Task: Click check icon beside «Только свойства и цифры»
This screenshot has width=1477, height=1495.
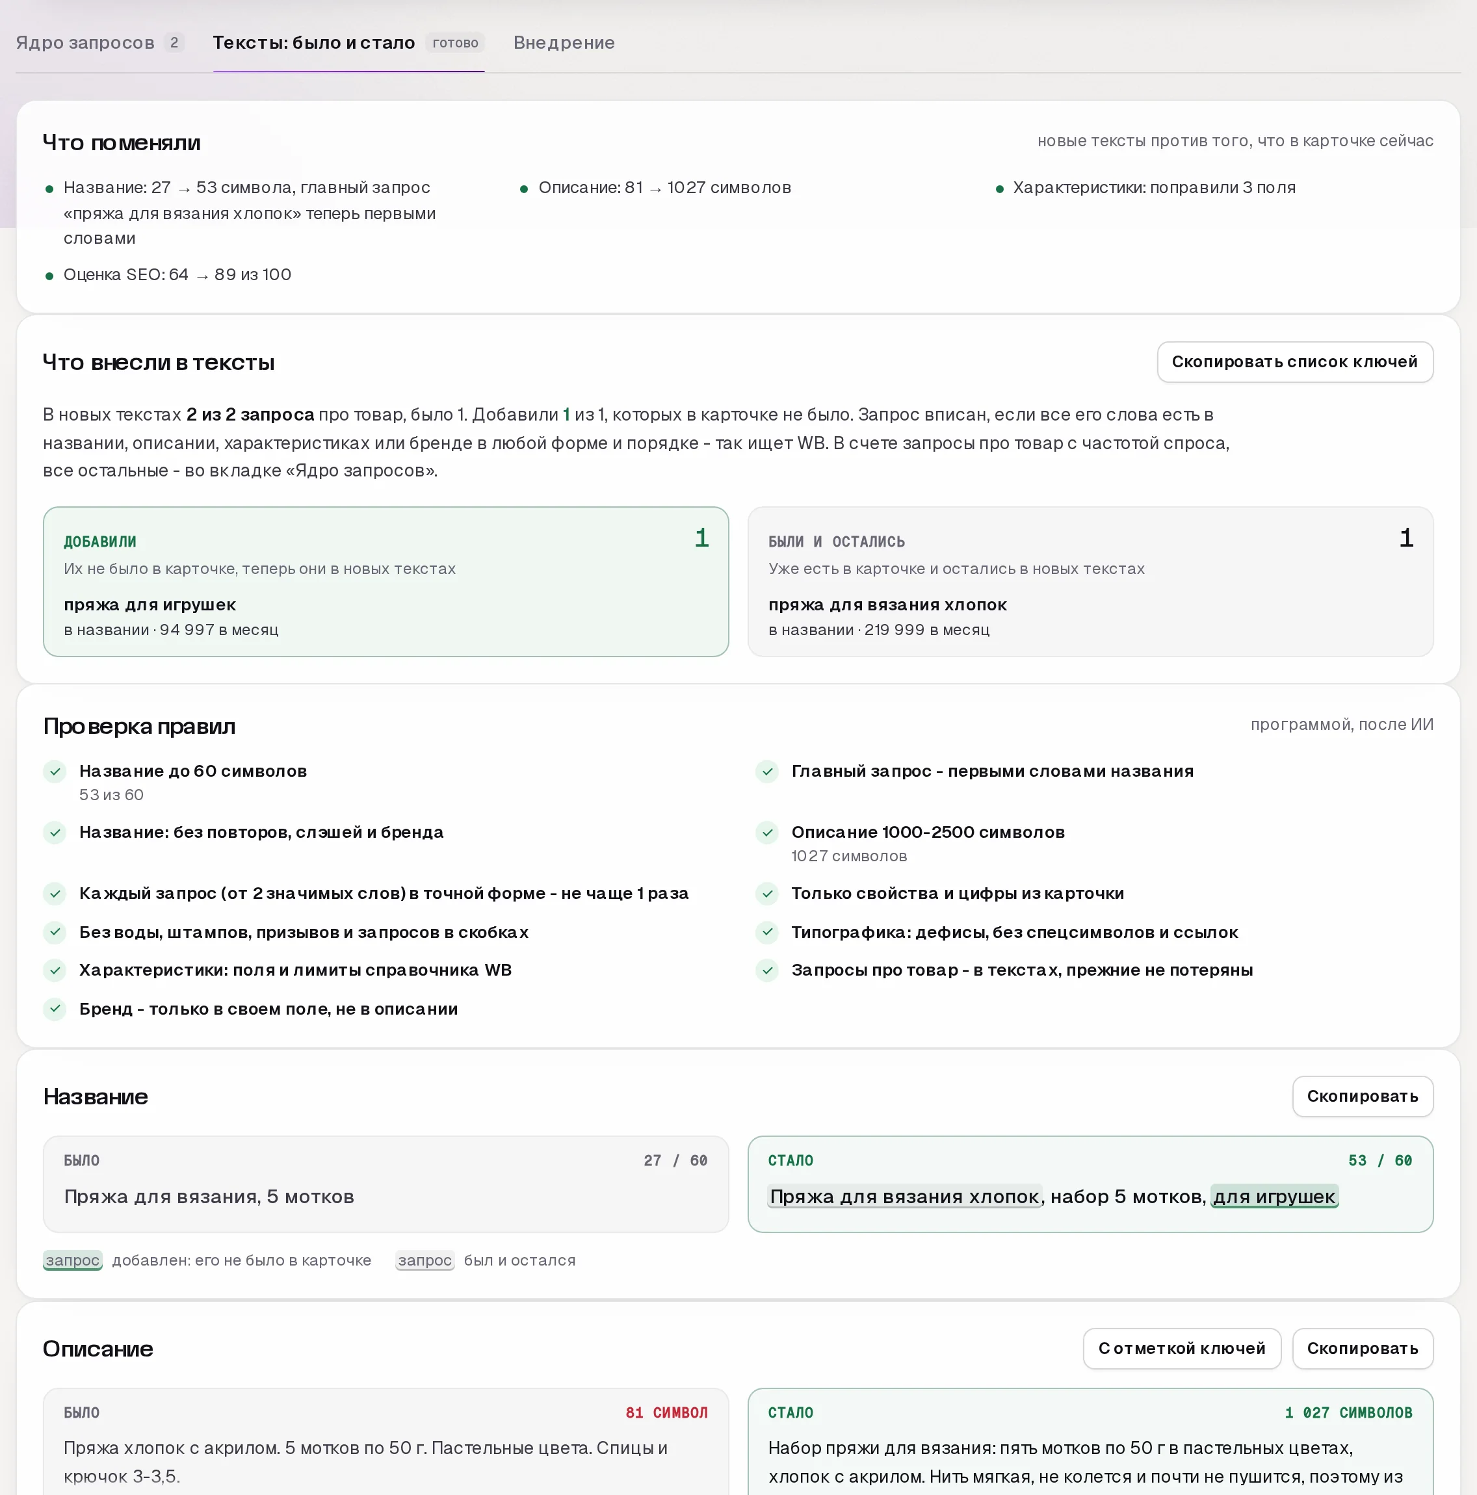Action: (x=767, y=893)
